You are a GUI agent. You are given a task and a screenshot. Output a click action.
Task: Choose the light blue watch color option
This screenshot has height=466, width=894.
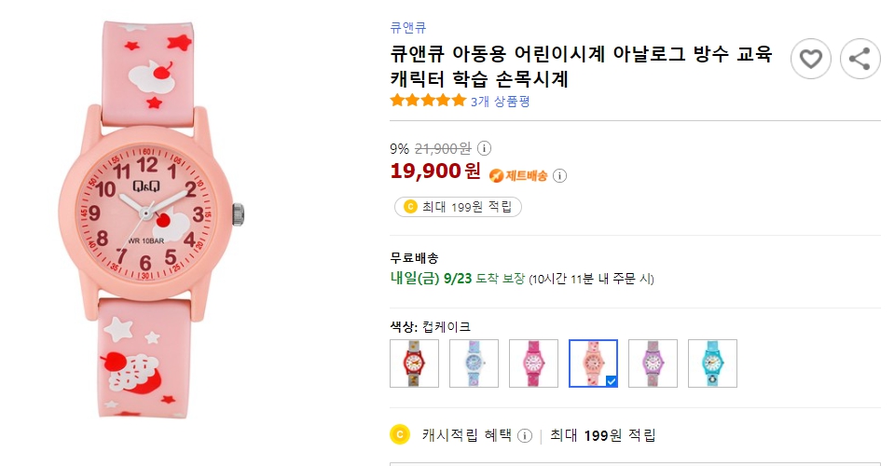point(474,363)
